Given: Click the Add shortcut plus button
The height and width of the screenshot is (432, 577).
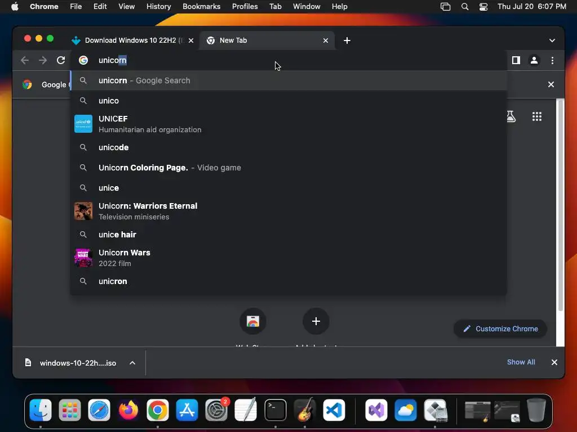Looking at the screenshot, I should [x=316, y=321].
